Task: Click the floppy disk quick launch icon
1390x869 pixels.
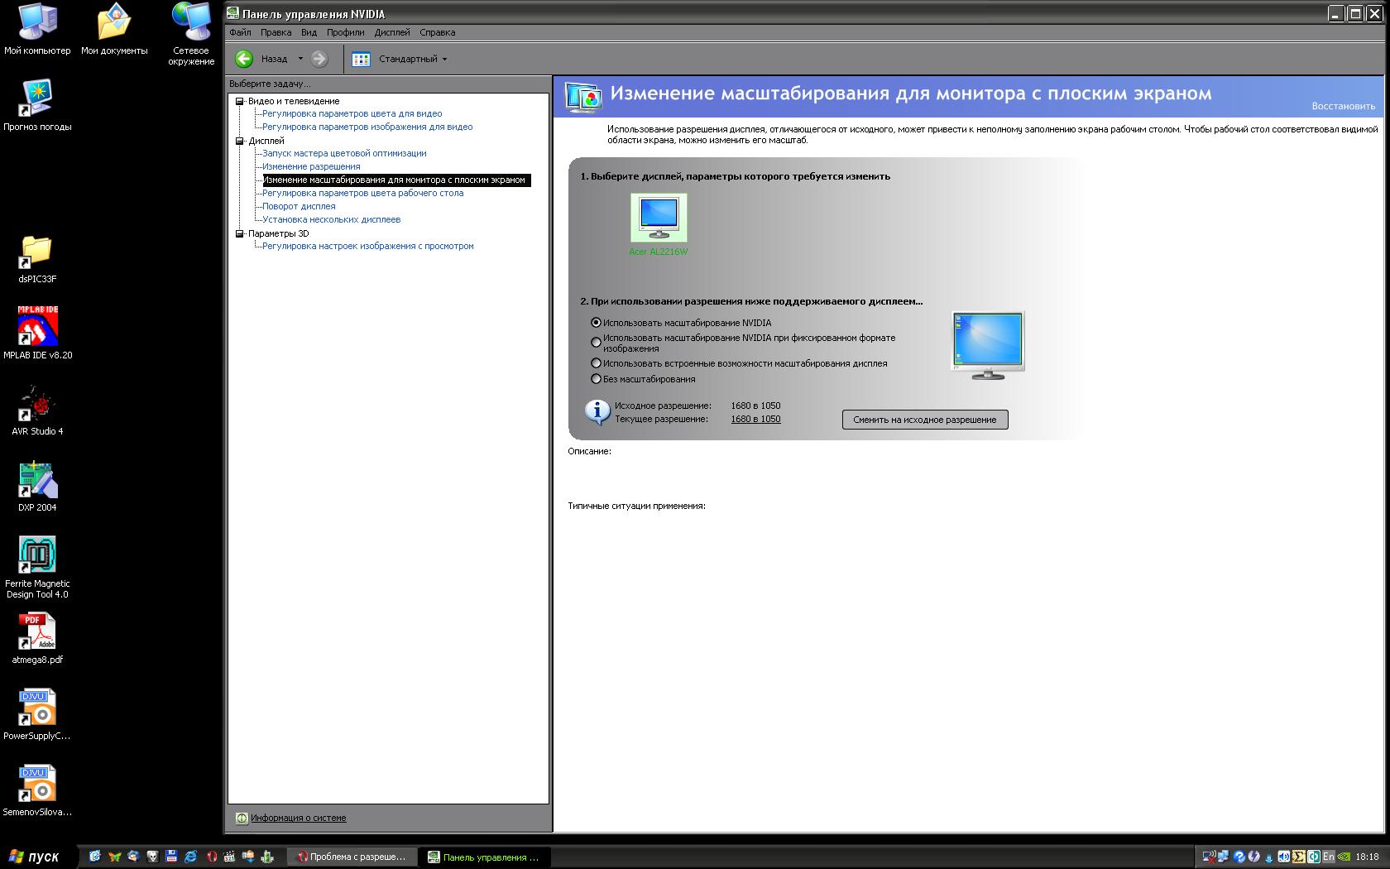Action: (x=171, y=857)
